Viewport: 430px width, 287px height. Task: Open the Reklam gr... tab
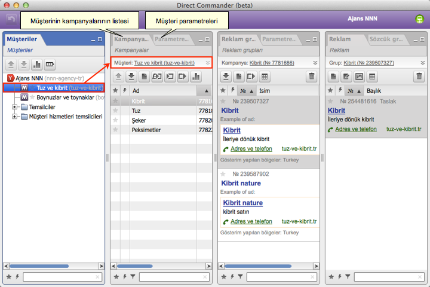238,39
